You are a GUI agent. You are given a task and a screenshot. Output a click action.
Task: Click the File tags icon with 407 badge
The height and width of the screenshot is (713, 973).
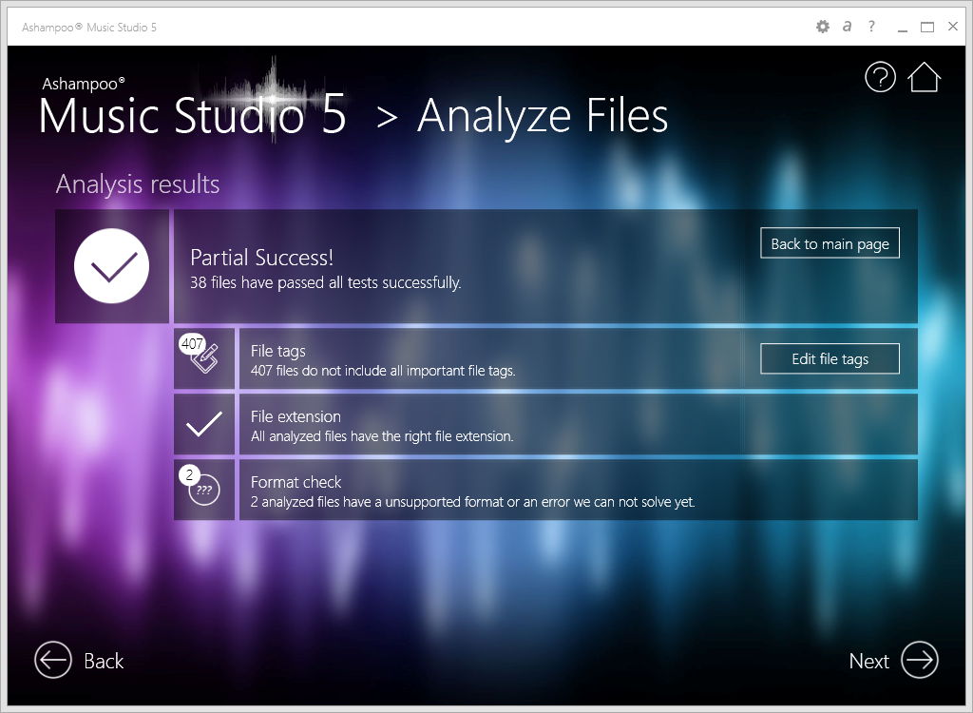click(204, 358)
